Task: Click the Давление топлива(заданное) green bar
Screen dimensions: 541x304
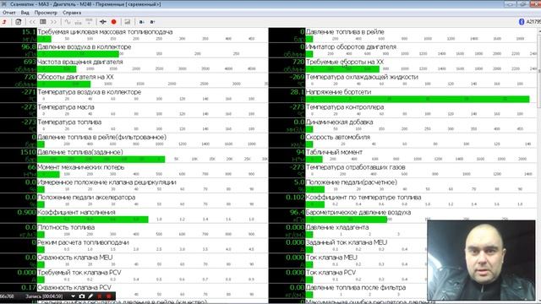Action: tap(101, 160)
